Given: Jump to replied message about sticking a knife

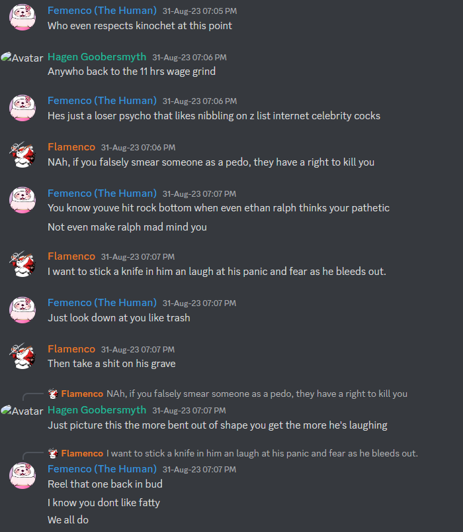Looking at the screenshot, I should [262, 453].
